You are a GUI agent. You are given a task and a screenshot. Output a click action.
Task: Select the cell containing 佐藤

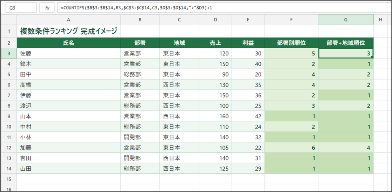pos(69,53)
